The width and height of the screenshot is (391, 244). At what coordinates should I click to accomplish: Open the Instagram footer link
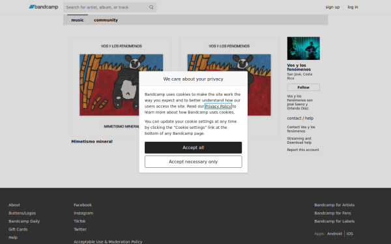tap(83, 213)
